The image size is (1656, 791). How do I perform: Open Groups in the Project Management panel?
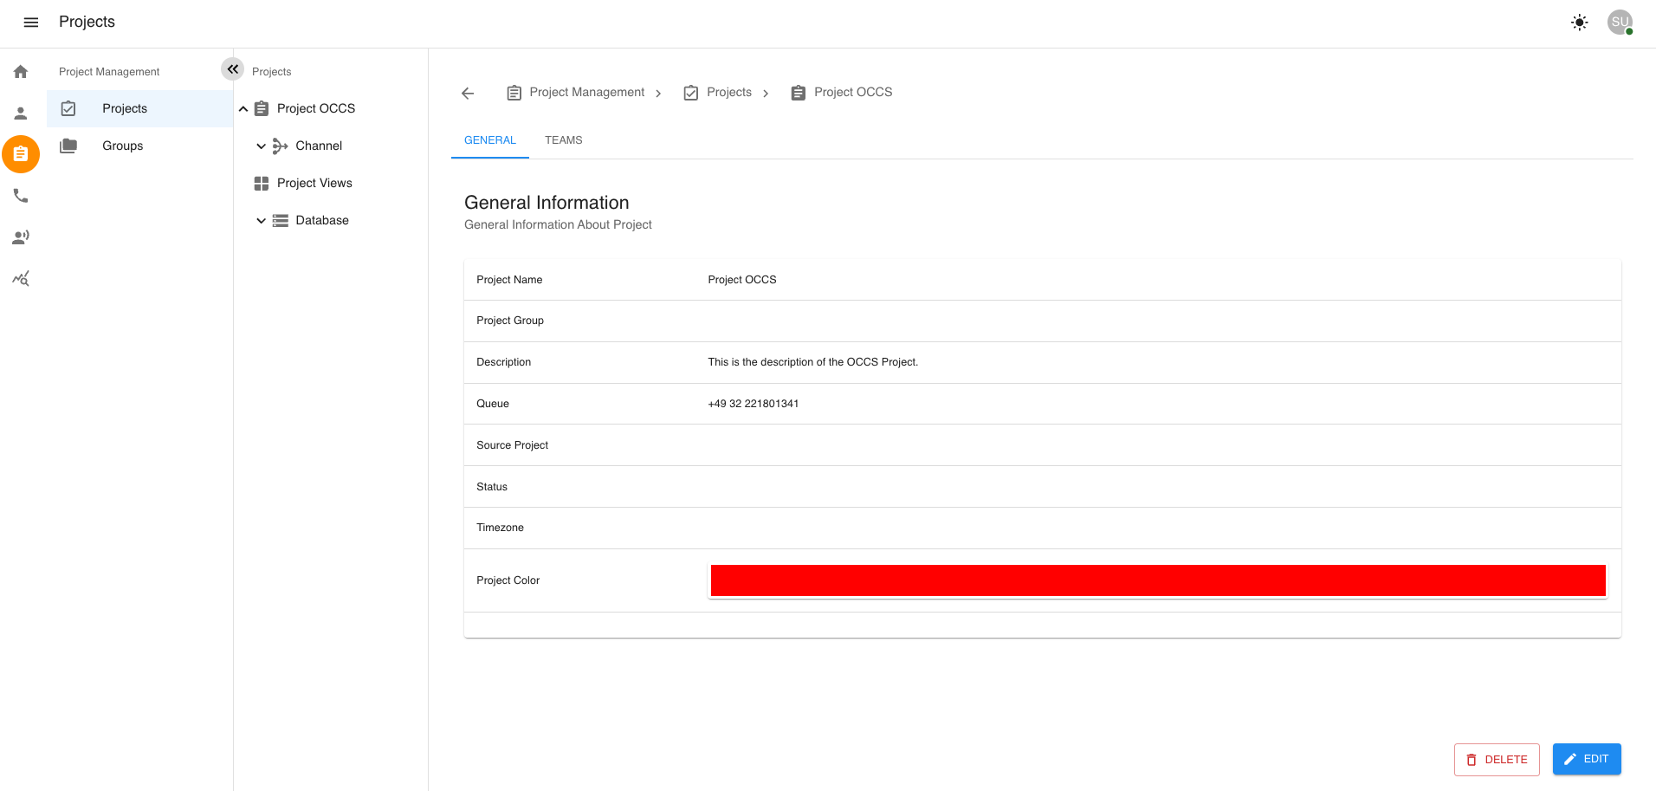click(121, 146)
